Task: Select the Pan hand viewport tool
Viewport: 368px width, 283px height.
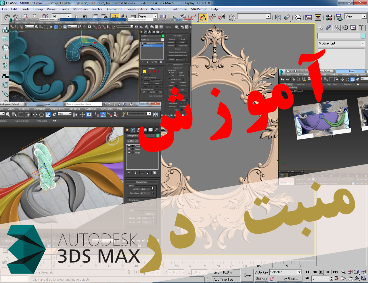Action: (x=350, y=278)
